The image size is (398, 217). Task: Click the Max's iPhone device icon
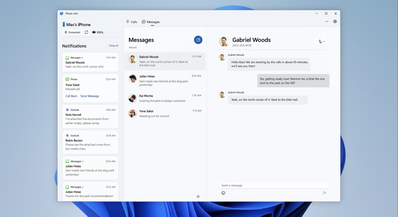point(63,24)
